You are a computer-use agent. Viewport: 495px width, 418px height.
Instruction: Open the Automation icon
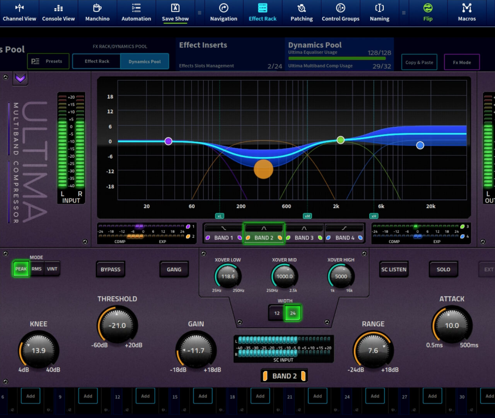coord(136,13)
